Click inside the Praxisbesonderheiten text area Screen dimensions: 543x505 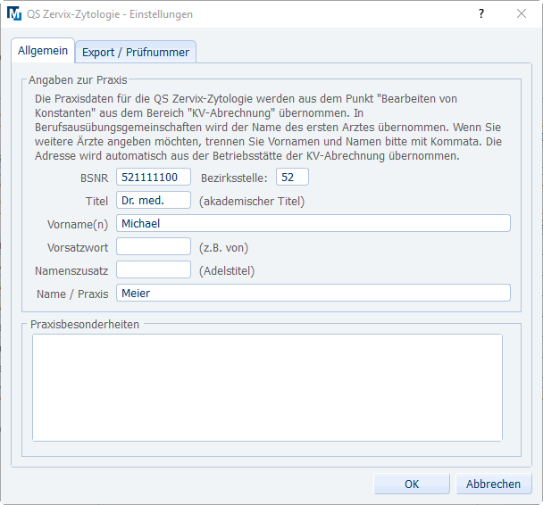tap(267, 387)
